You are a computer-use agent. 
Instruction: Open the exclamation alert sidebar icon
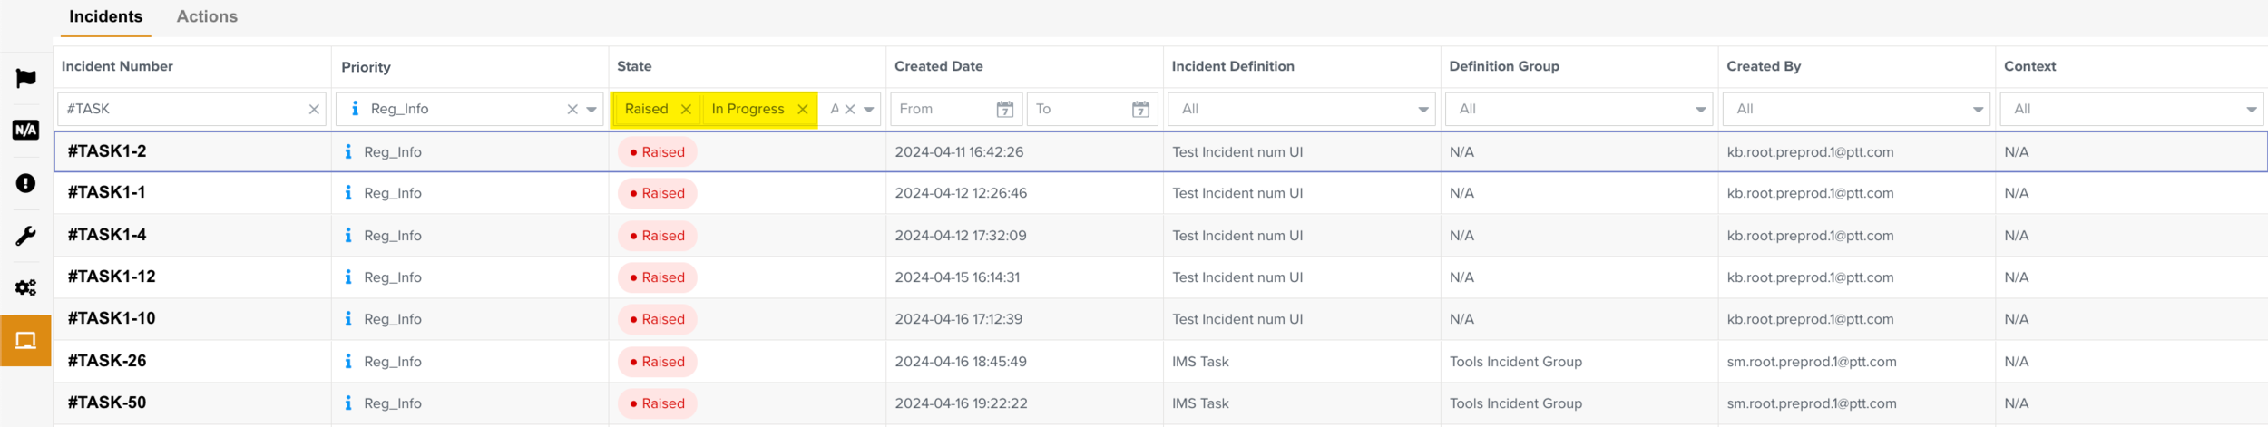25,183
